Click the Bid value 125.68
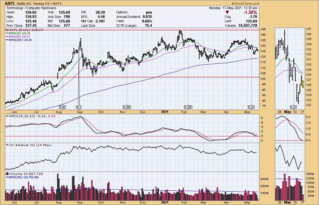This screenshot has height=205, width=319. [x=64, y=21]
